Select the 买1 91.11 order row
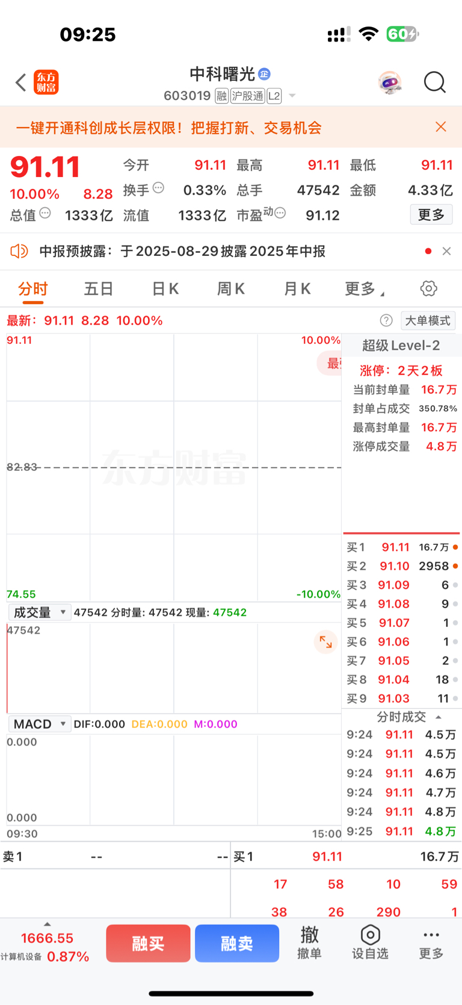 (402, 547)
